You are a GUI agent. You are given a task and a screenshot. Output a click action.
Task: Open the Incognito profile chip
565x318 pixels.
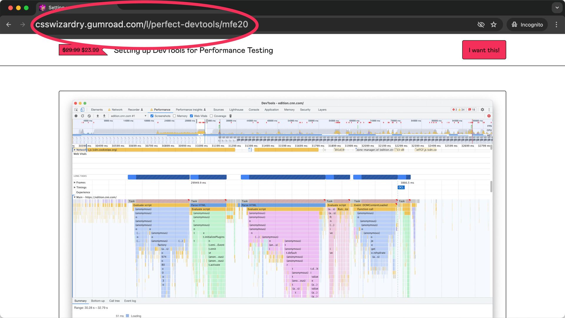[x=527, y=25]
